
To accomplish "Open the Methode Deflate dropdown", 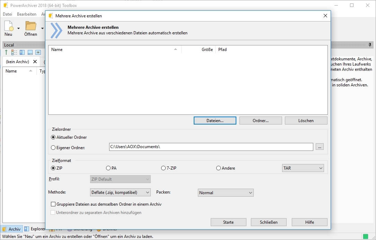I will [x=120, y=192].
